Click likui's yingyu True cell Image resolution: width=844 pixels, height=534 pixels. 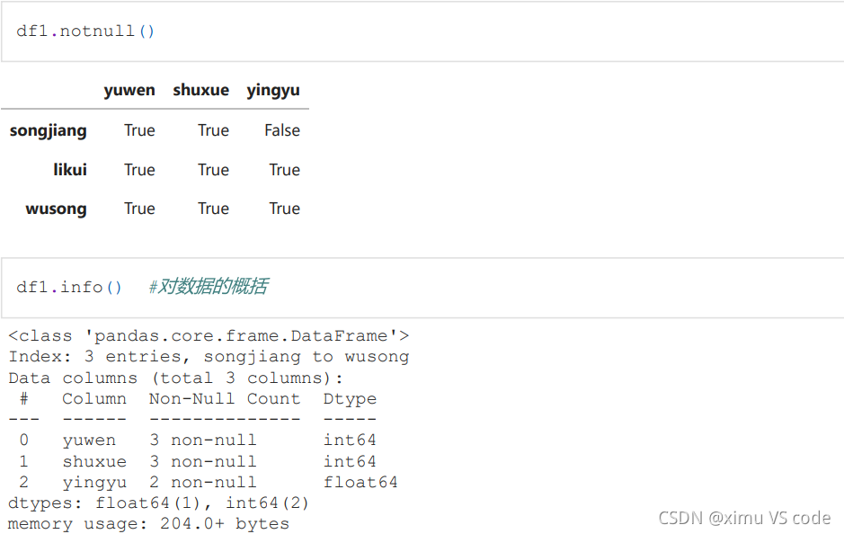285,170
